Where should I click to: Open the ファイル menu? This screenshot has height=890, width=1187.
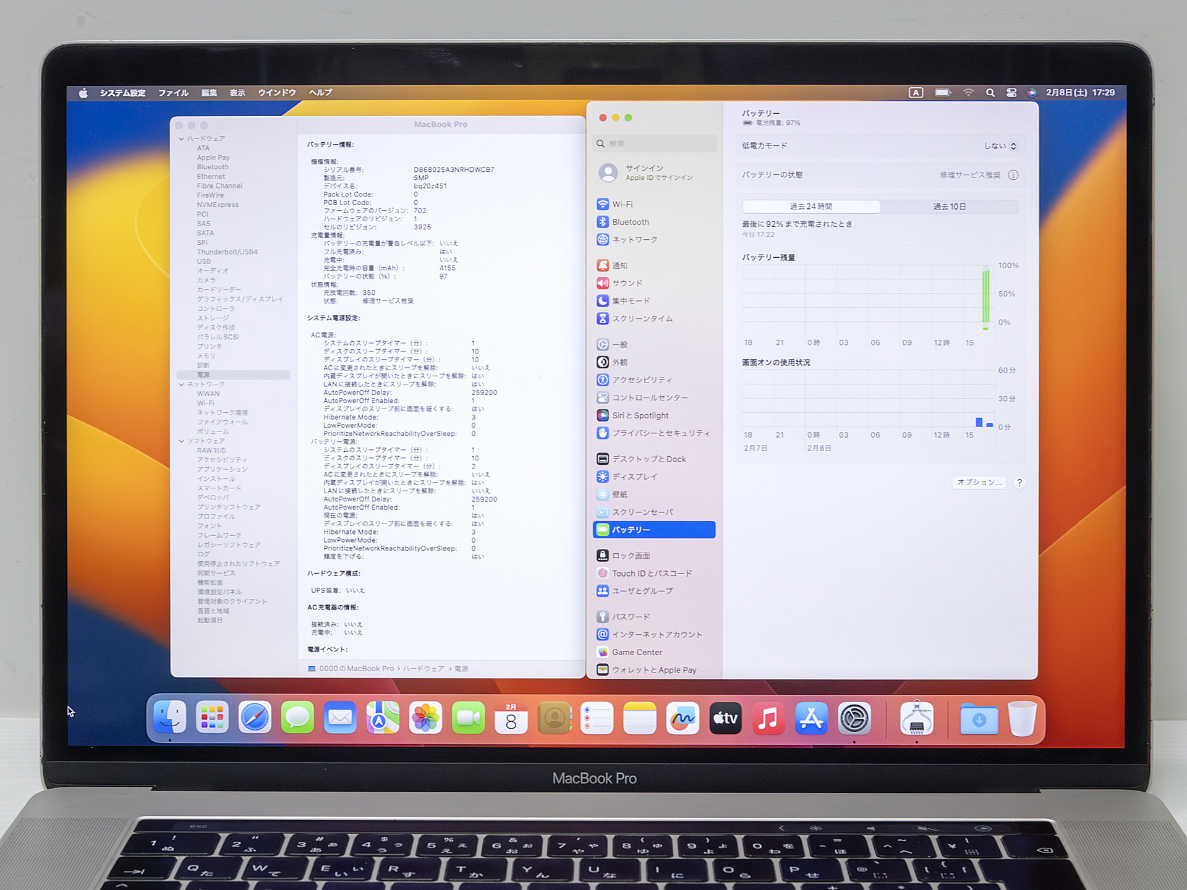point(173,93)
